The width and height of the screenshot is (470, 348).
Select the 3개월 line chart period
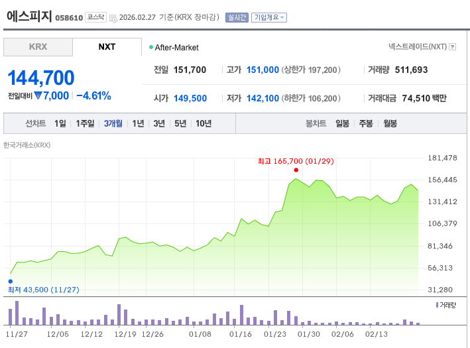pos(113,123)
